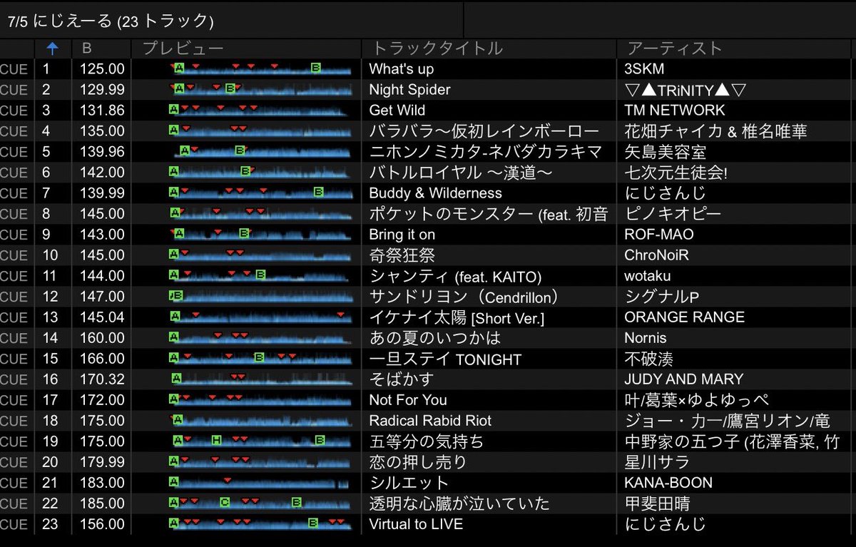This screenshot has height=547, width=856.
Task: Click CUE button for Not For You
Action: 14,400
